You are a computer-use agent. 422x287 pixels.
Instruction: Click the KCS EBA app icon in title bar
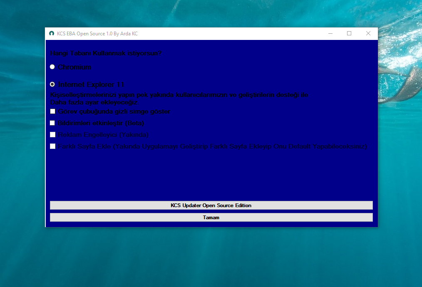point(52,33)
